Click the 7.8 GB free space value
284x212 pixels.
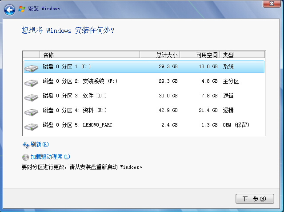(210, 96)
